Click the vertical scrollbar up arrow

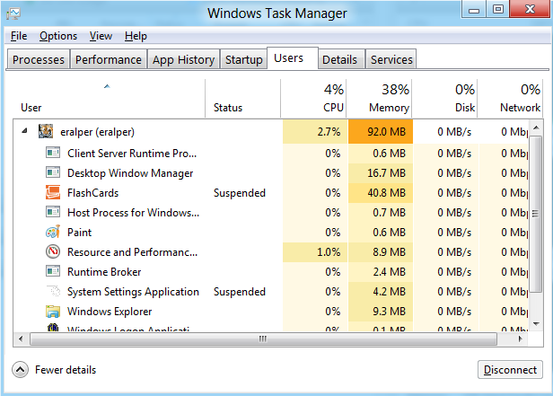click(536, 128)
